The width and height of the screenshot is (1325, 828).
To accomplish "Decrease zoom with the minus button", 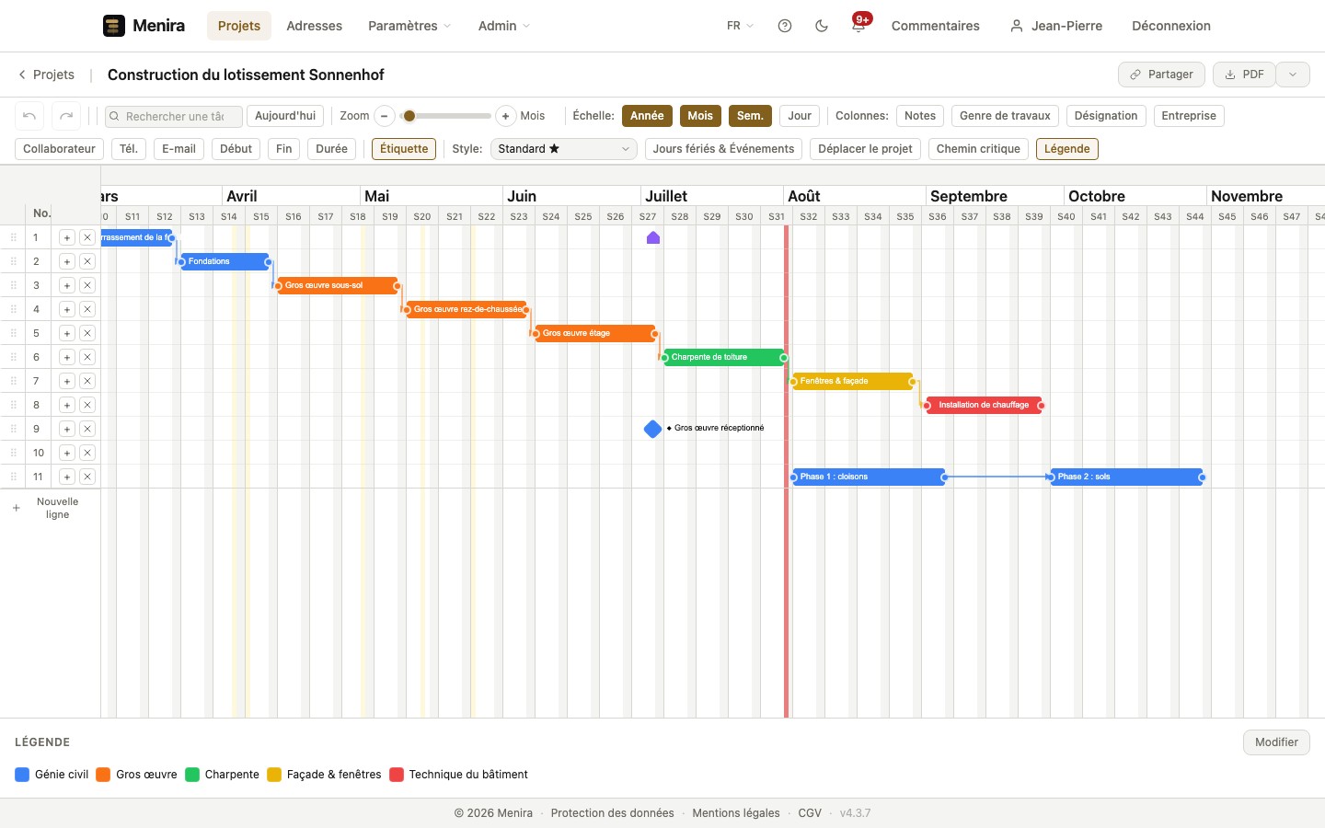I will 385,116.
